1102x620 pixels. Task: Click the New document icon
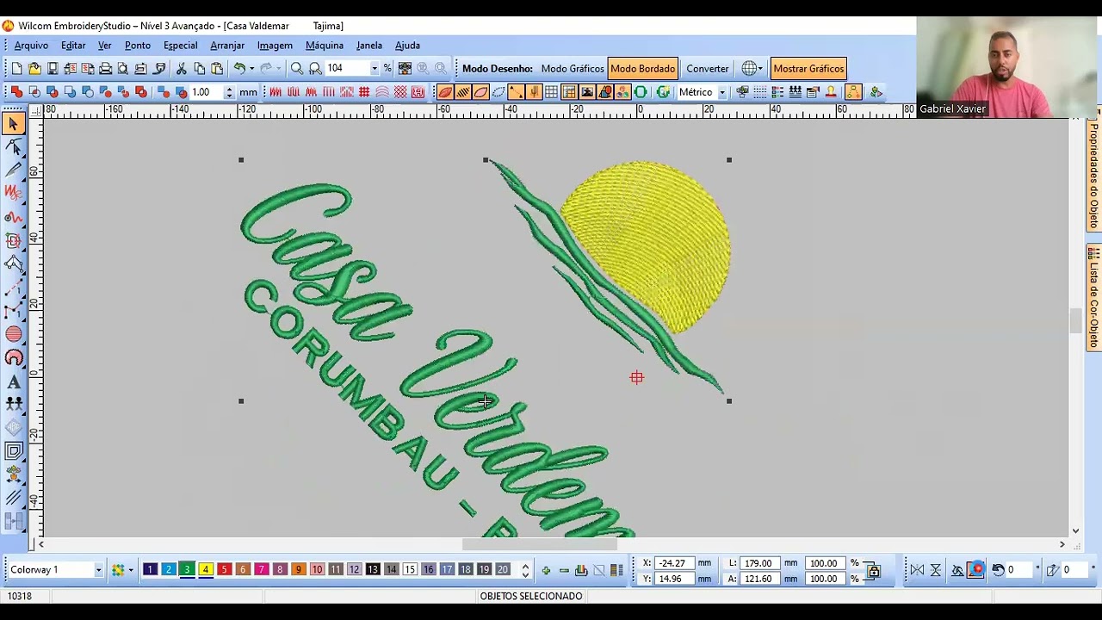16,68
